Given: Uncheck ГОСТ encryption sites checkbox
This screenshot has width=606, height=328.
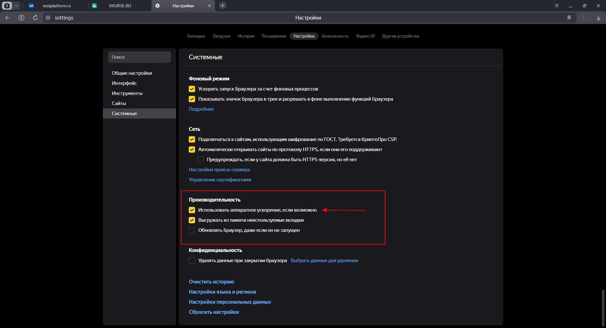Looking at the screenshot, I should (192, 139).
